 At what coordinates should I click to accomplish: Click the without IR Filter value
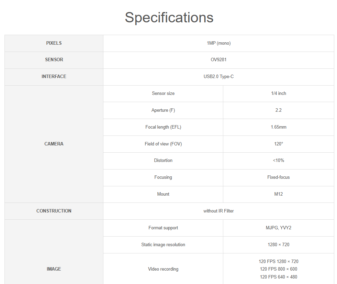pos(218,211)
